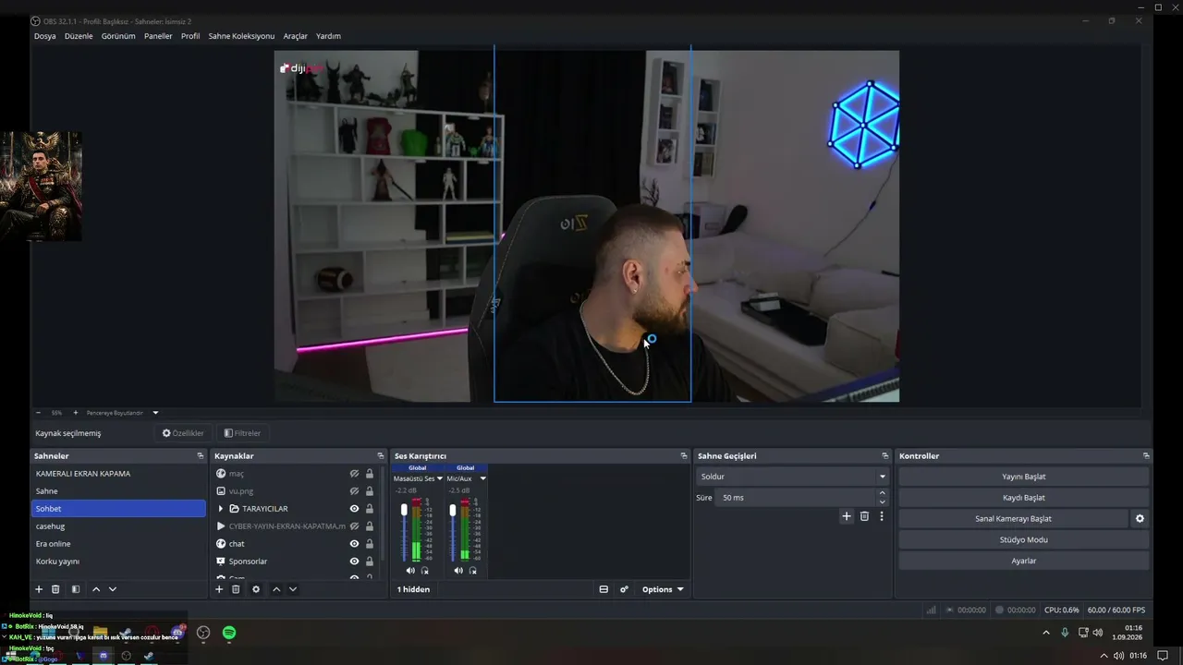The image size is (1183, 665).
Task: Expand the TARAYICILAR group
Action: (x=220, y=509)
